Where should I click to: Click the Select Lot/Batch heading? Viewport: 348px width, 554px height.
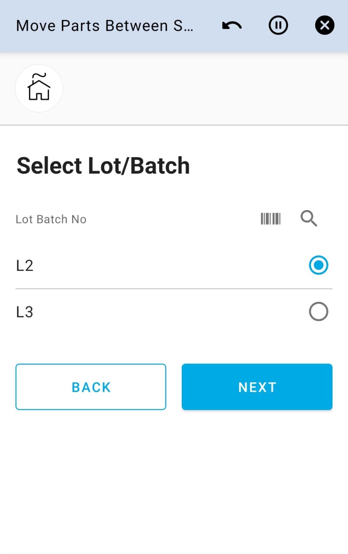[x=103, y=166]
